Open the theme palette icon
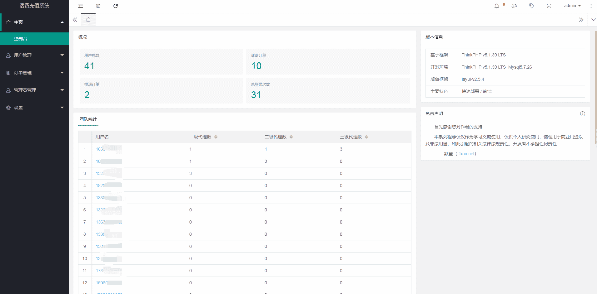 coord(514,6)
